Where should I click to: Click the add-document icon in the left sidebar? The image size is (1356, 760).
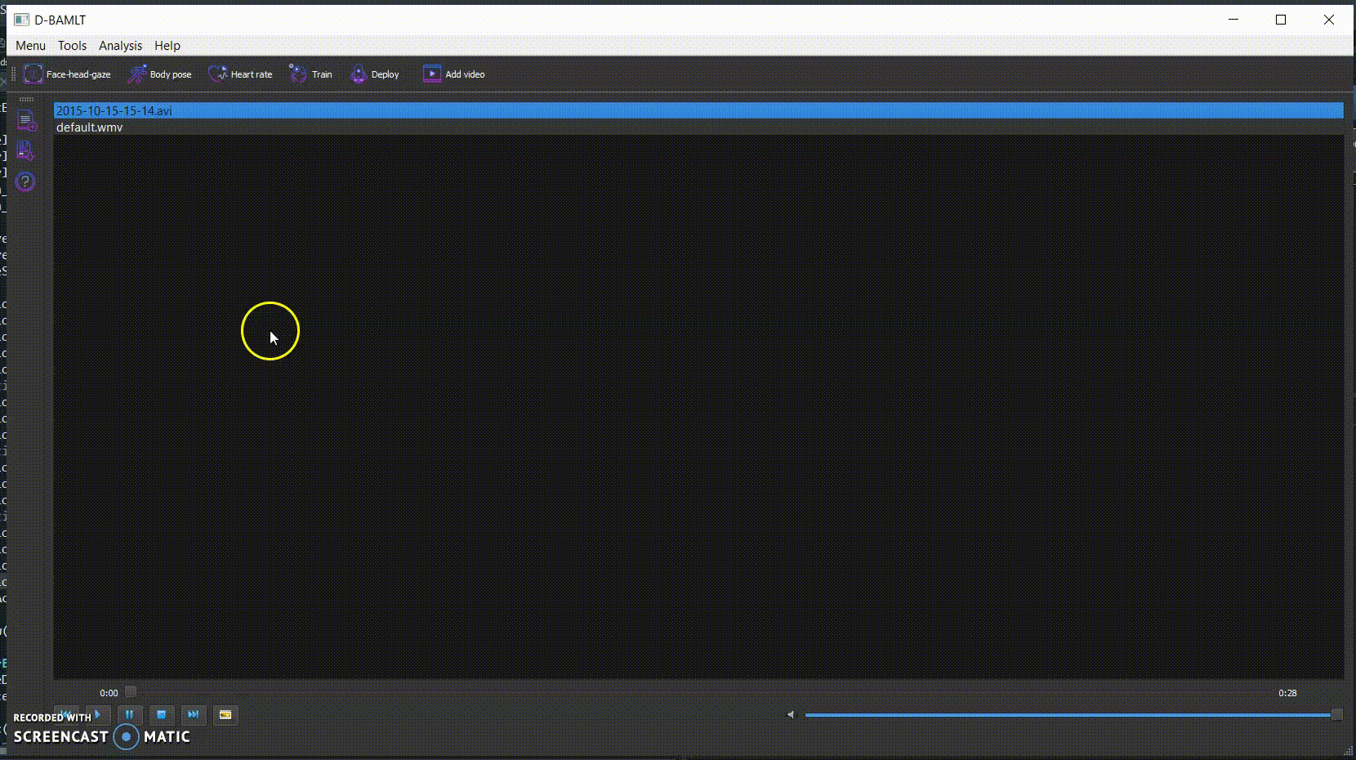tap(26, 120)
